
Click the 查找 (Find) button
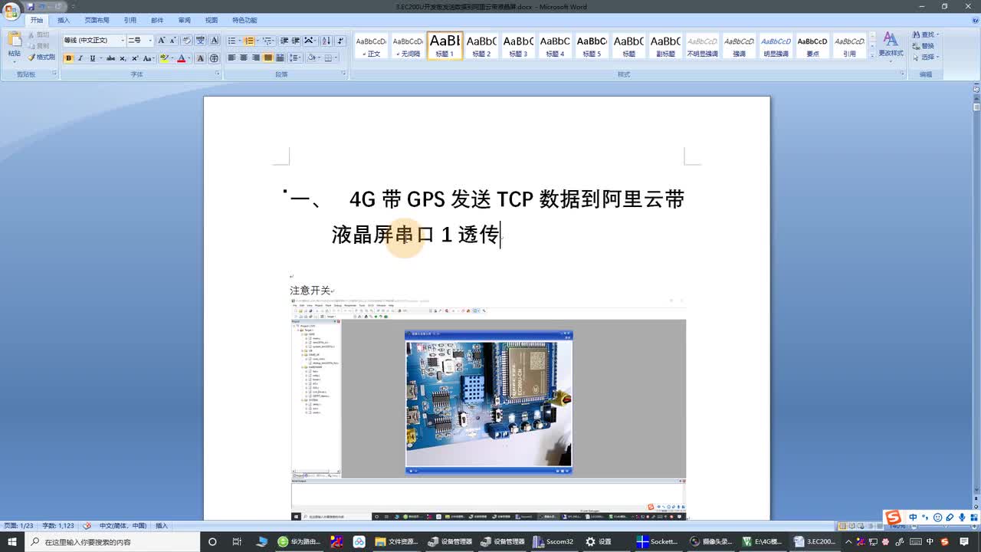click(x=925, y=35)
